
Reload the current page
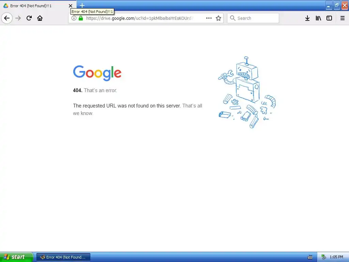click(x=29, y=18)
